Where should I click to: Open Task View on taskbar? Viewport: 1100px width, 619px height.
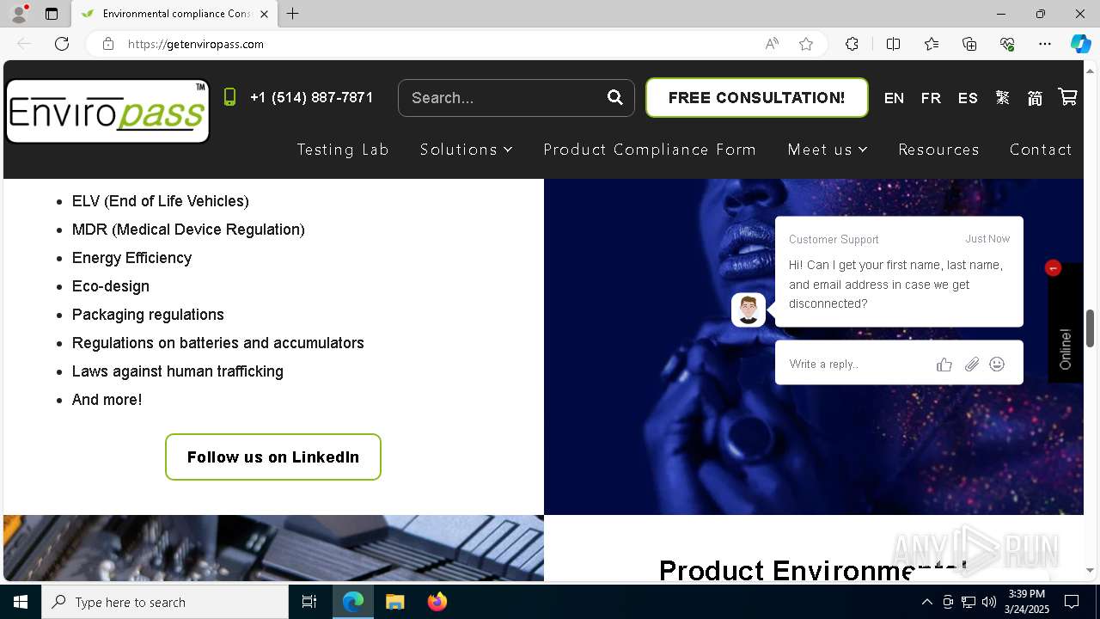click(x=309, y=602)
